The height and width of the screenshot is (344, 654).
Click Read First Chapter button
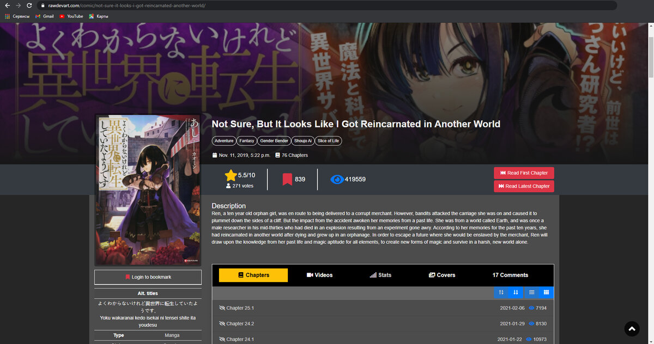coord(524,173)
